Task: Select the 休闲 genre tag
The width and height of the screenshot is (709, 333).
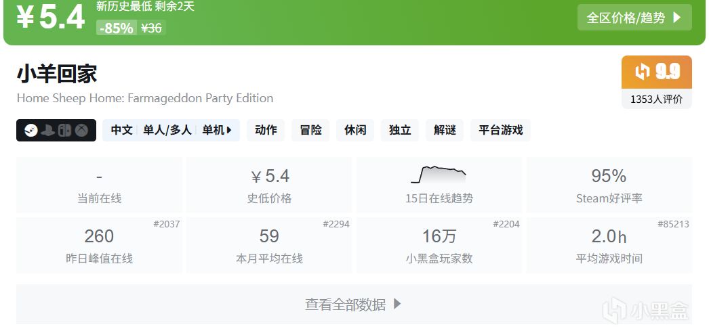Action: [x=355, y=131]
